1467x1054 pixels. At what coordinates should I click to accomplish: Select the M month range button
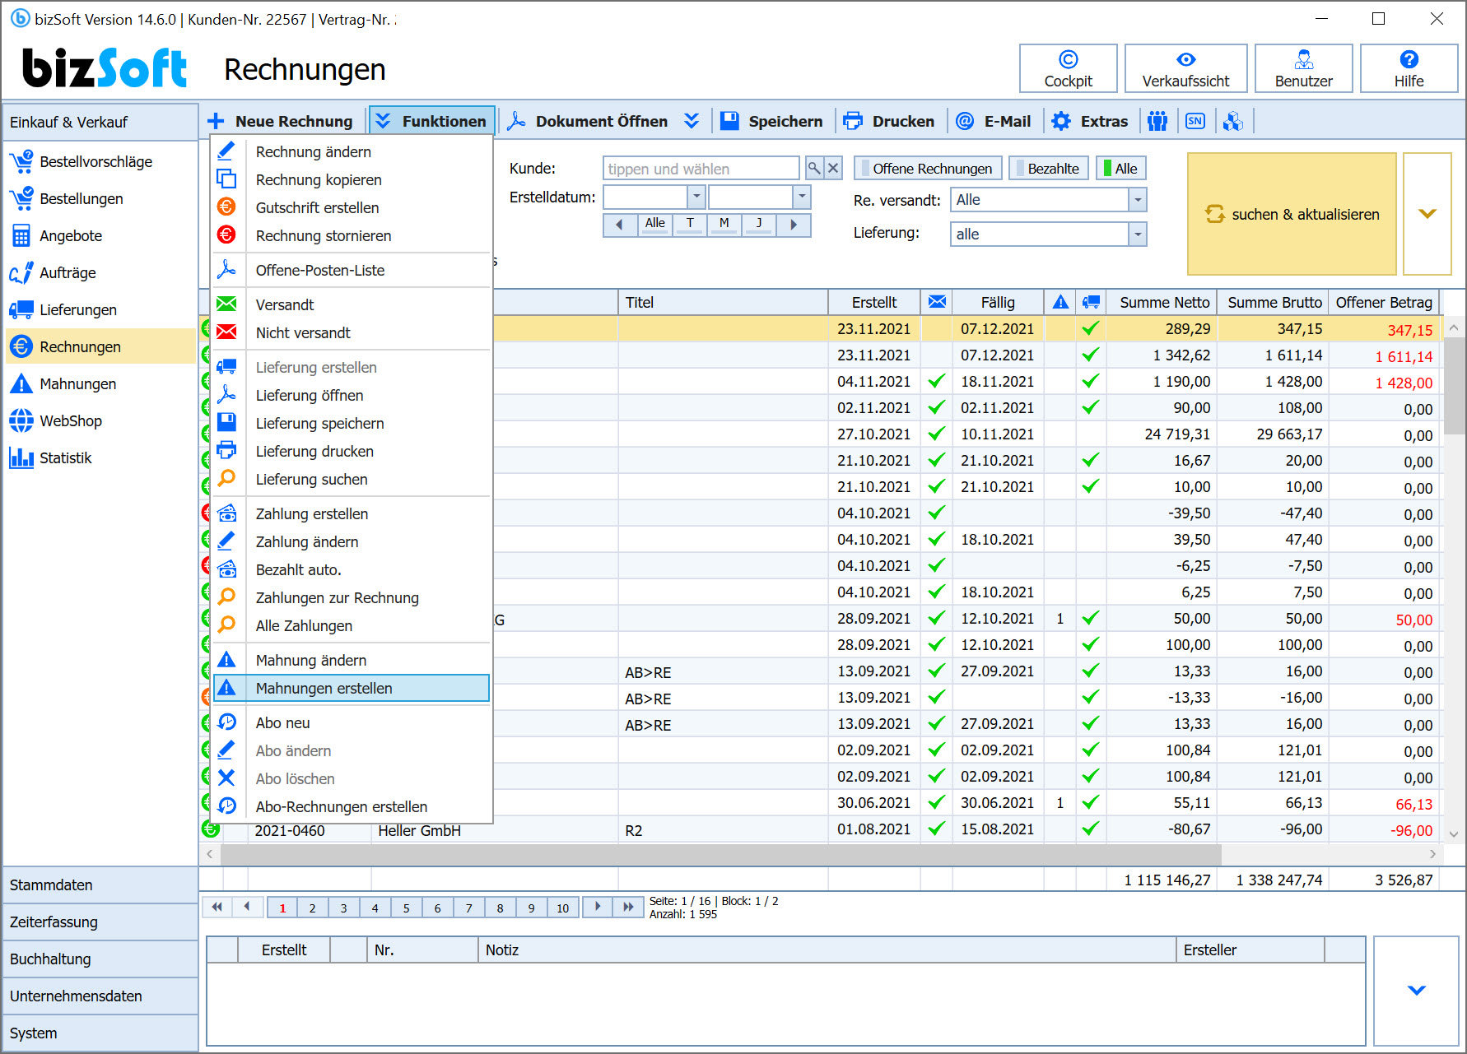724,224
